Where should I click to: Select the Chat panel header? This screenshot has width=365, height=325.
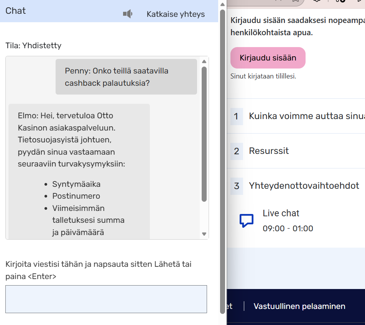[15, 11]
